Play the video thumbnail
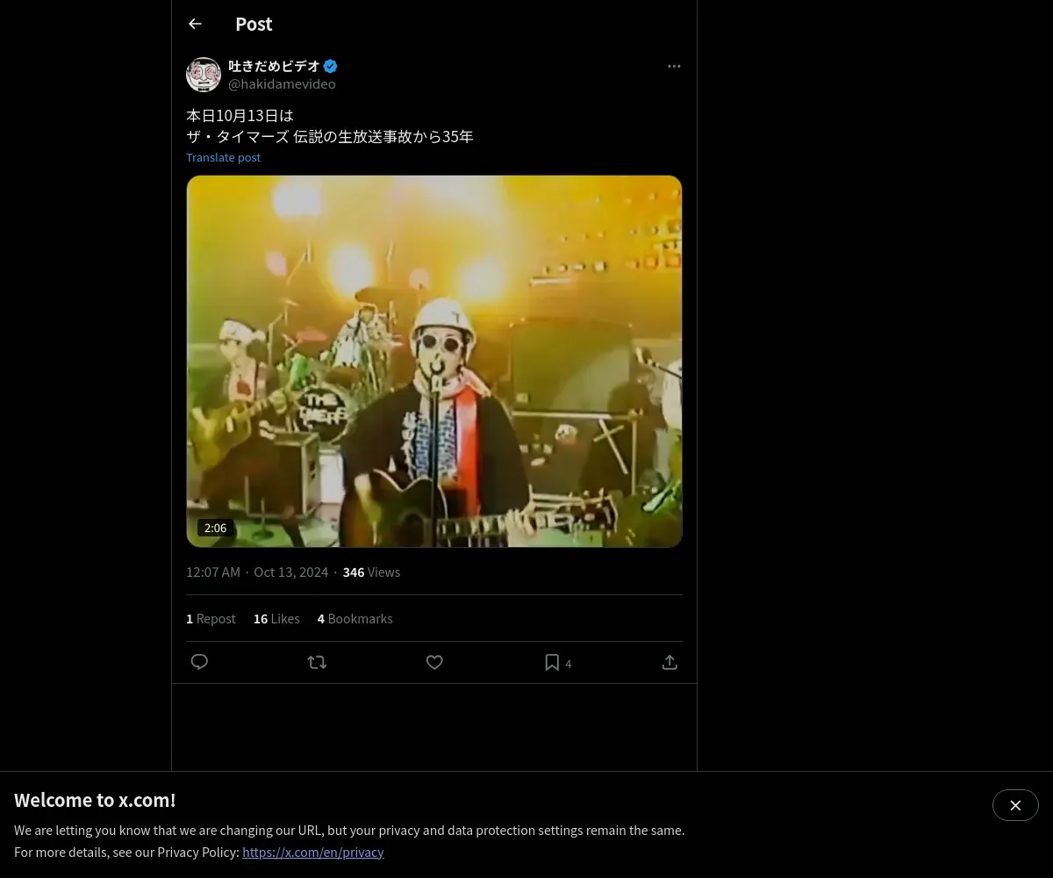The width and height of the screenshot is (1053, 878). 434,361
